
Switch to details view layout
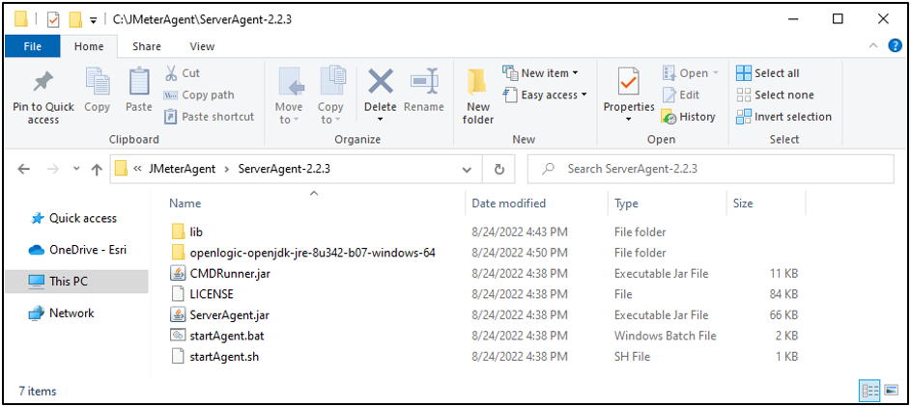pos(869,391)
